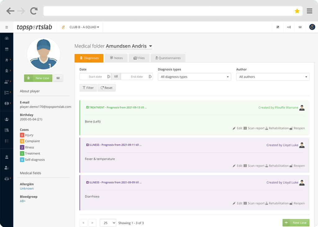Screen dimensions: 318x227
Task: Switch to the Notes tab
Action: click(x=116, y=58)
